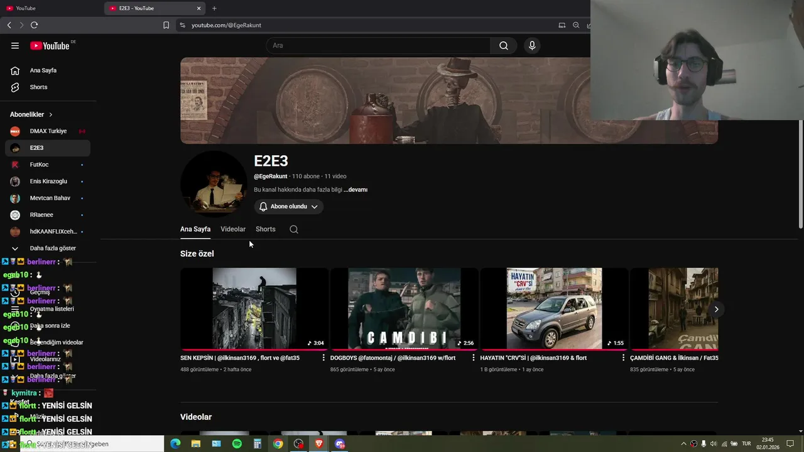This screenshot has width=804, height=452.
Task: Click the Videolar section heading
Action: point(196,417)
